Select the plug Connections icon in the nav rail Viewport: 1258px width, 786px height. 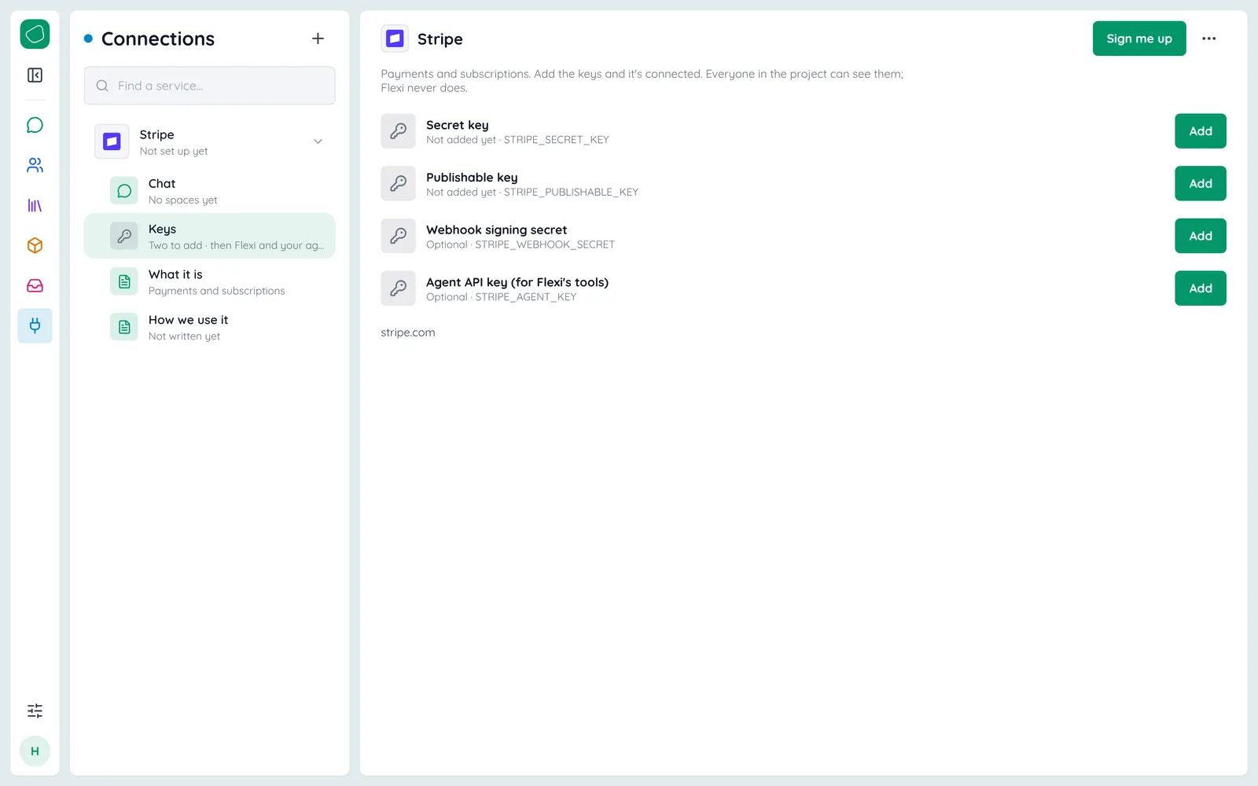tap(35, 325)
